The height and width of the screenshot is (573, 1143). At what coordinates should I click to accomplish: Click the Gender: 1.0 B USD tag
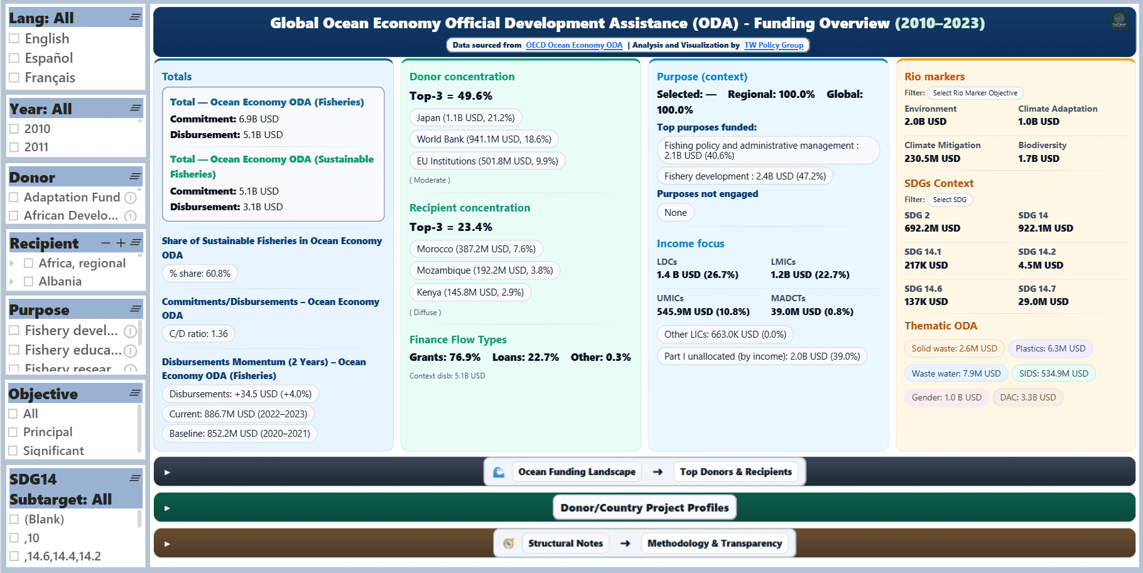[946, 397]
